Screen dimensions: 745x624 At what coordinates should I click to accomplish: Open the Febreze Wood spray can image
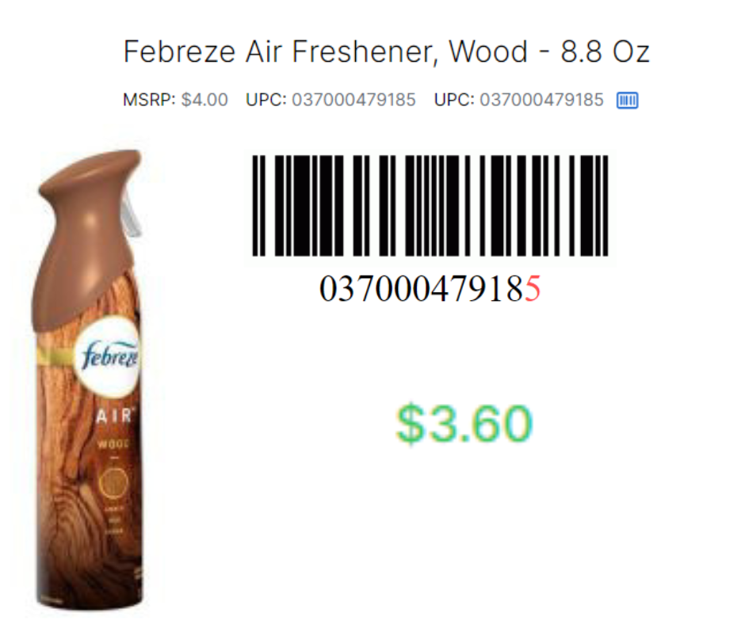coord(90,379)
